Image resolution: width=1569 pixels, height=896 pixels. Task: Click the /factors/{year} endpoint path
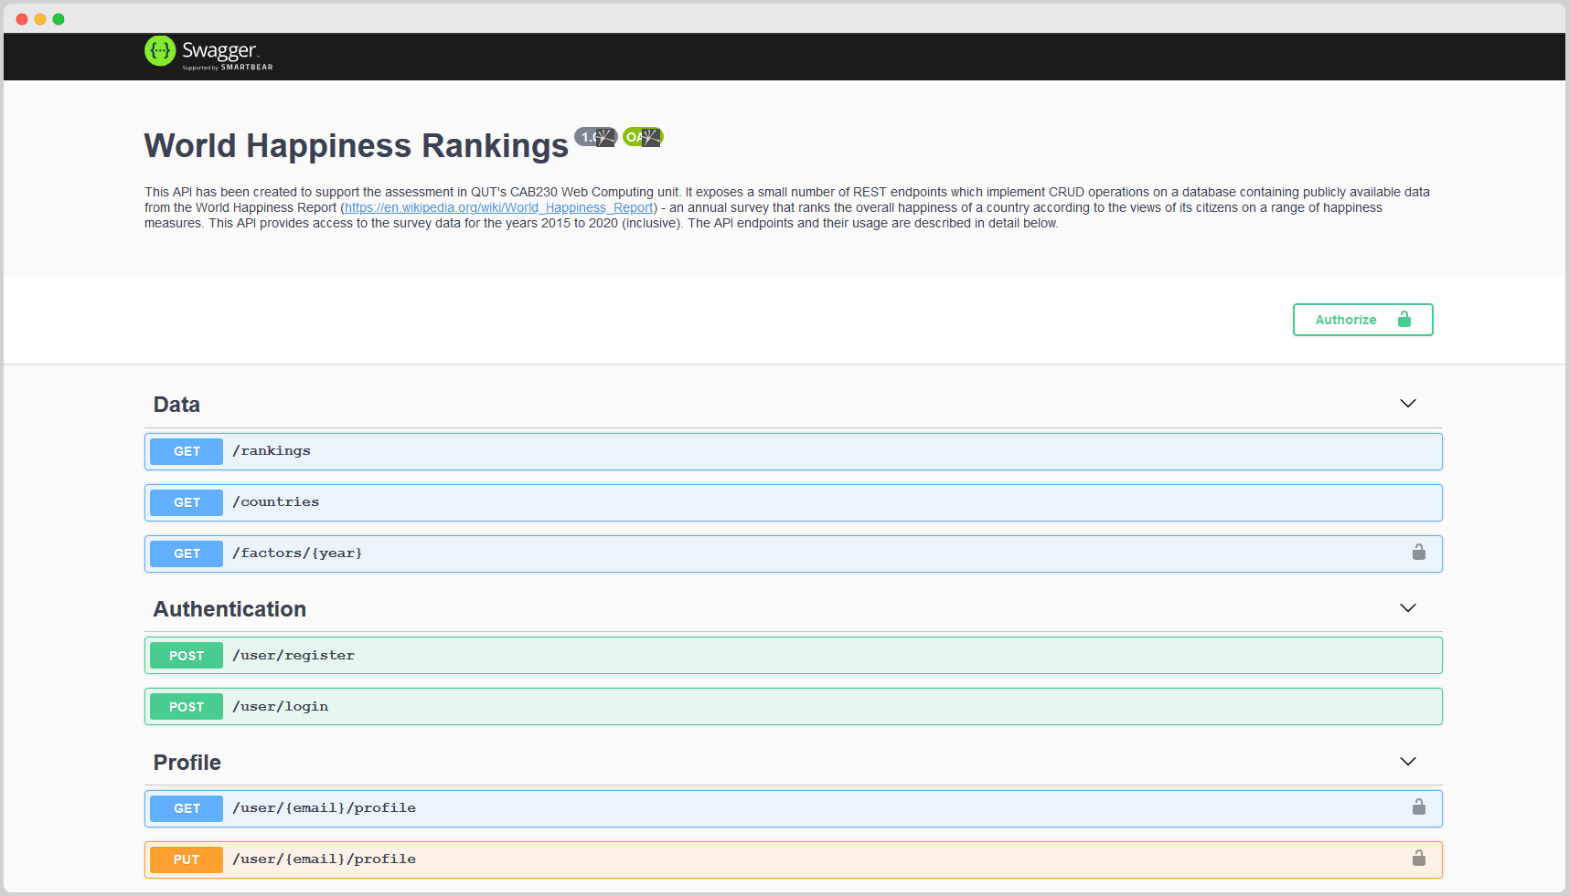point(297,553)
